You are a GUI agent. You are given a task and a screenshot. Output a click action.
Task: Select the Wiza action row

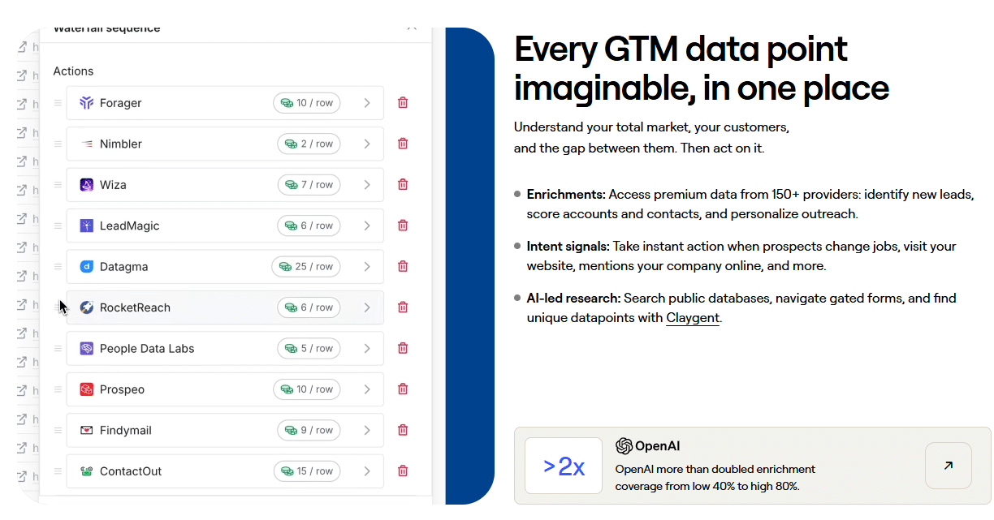(187, 185)
